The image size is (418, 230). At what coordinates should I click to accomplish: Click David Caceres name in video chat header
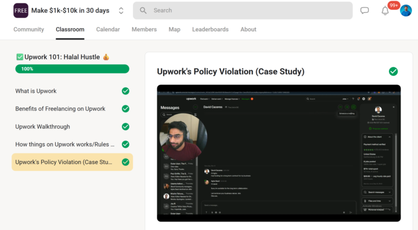coord(212,107)
